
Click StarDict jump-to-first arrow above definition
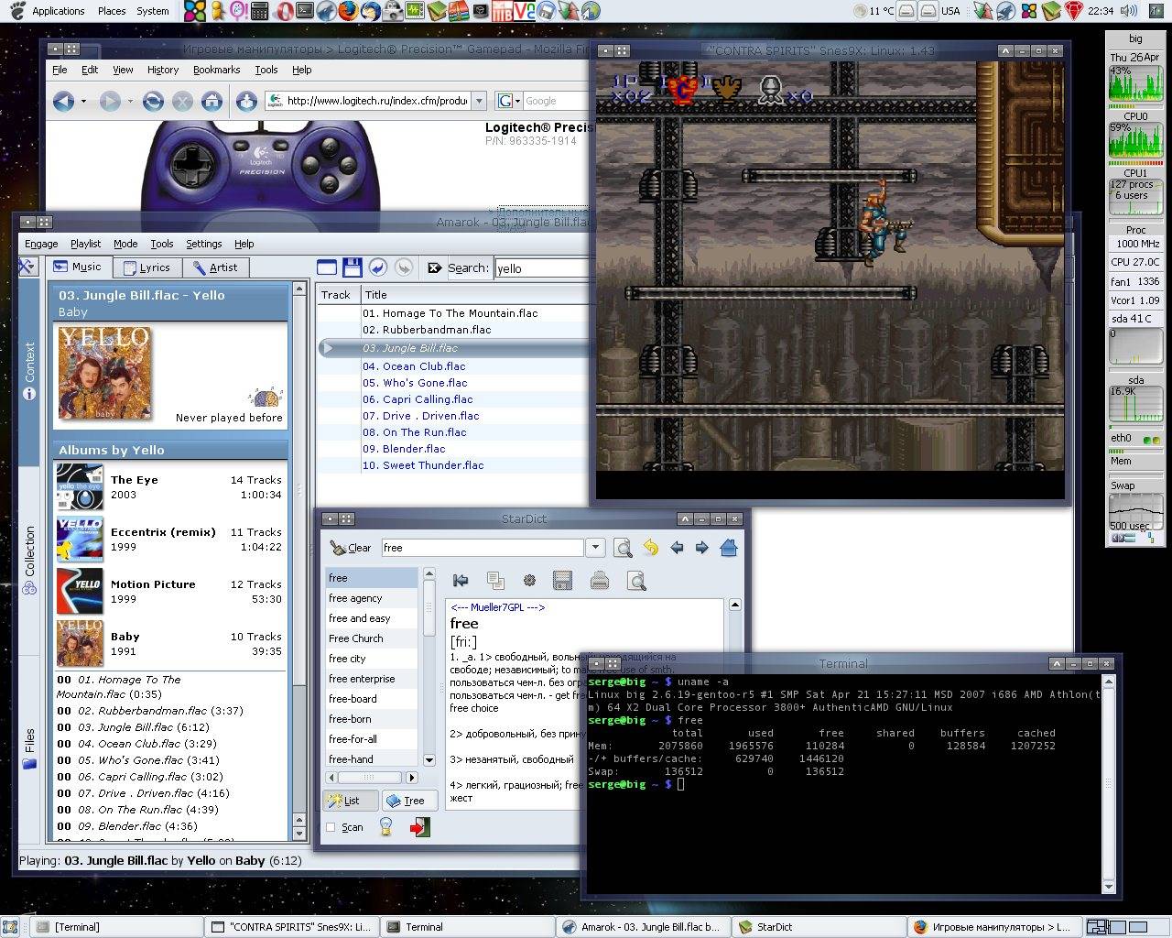click(x=461, y=580)
